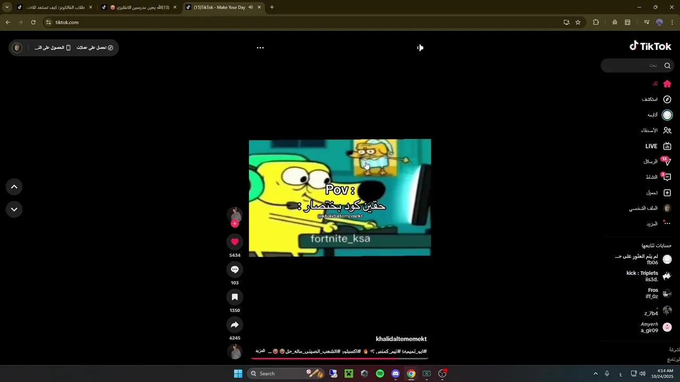Go to next video with down arrow
The width and height of the screenshot is (680, 382).
coord(14,210)
